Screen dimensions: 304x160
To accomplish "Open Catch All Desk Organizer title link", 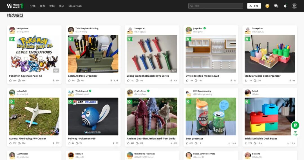I will point(82,76).
